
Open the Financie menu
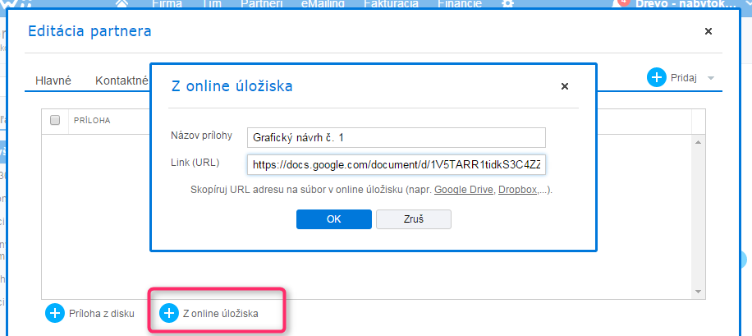(x=460, y=4)
